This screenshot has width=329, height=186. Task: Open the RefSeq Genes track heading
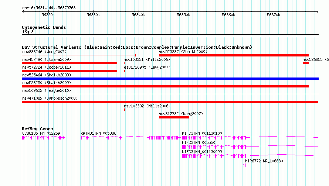37,129
